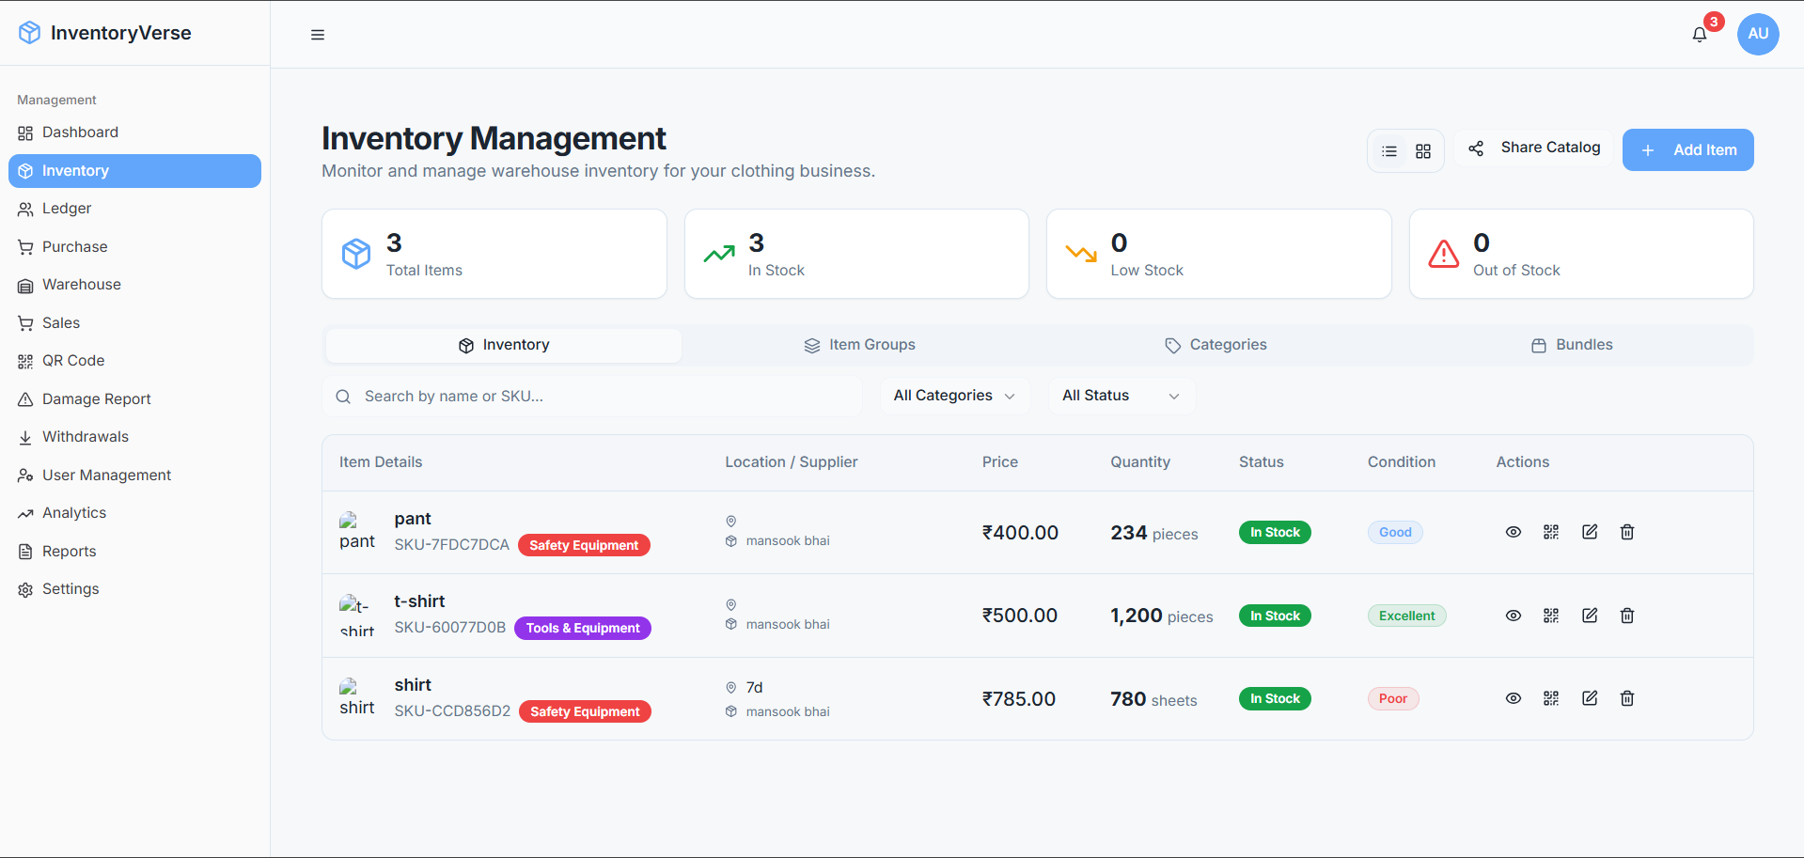Click the Add Item button
This screenshot has width=1804, height=858.
point(1687,149)
